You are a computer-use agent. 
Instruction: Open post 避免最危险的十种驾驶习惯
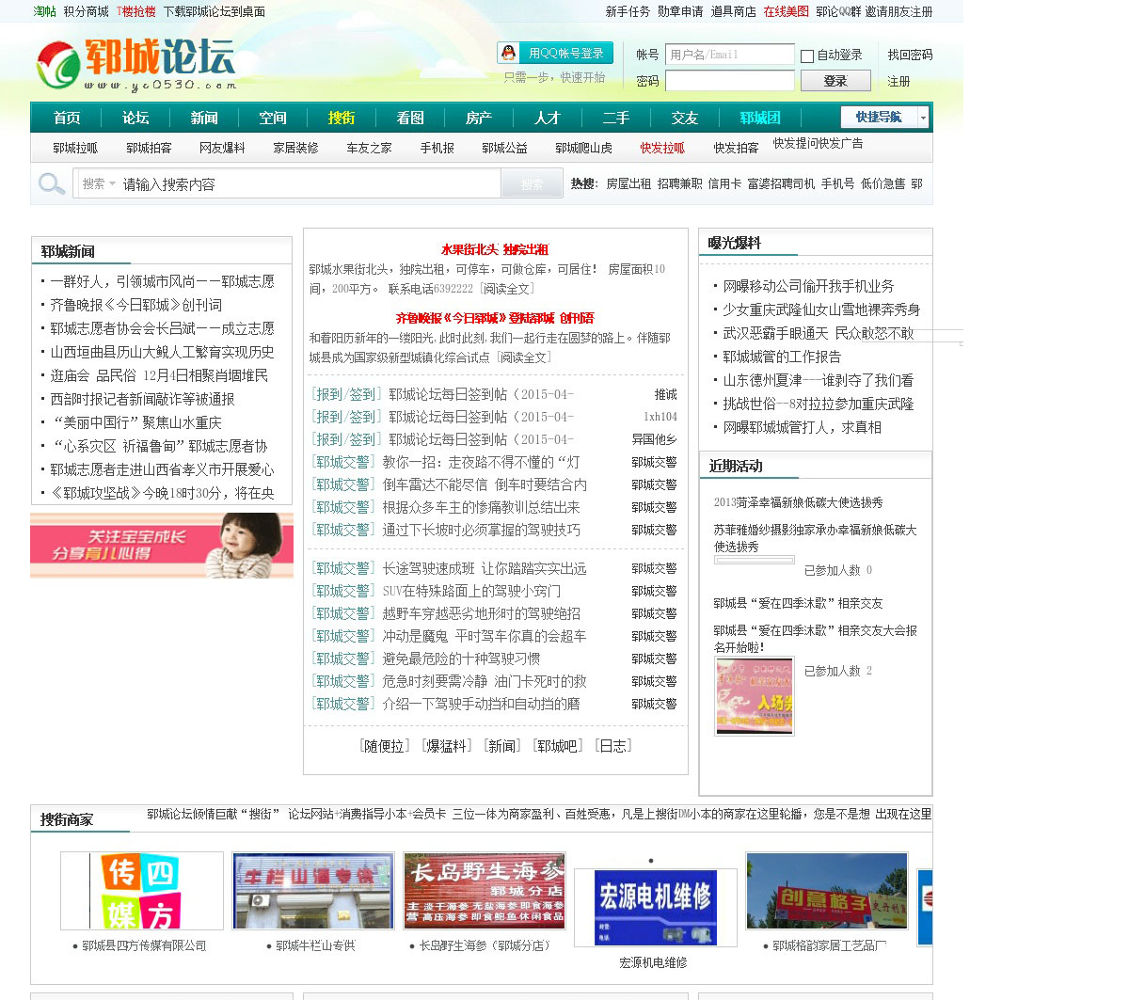tap(461, 659)
